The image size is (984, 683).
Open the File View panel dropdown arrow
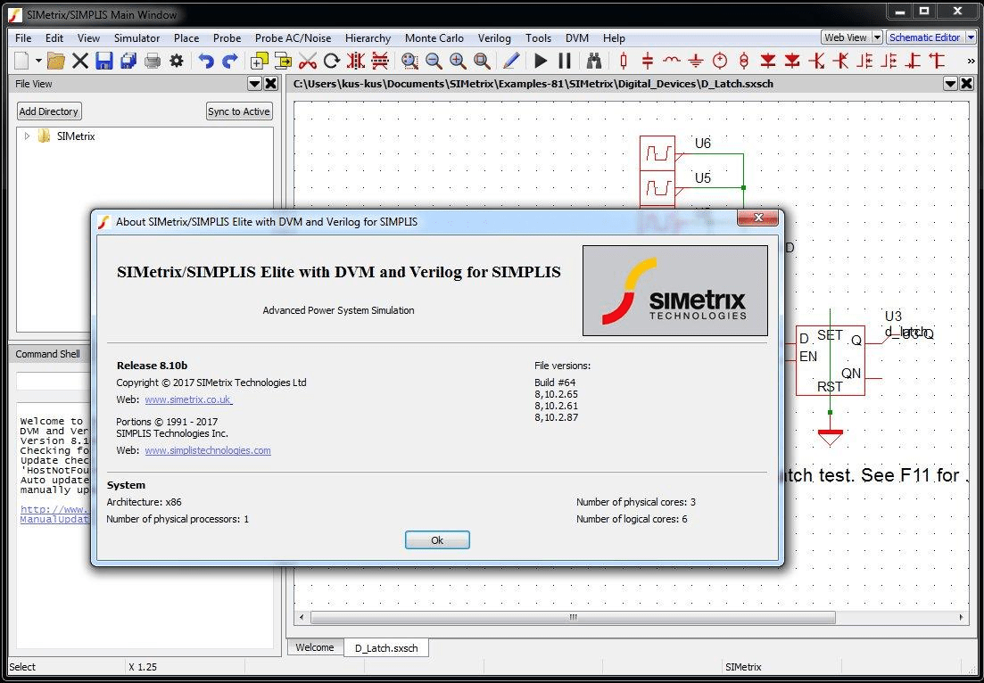(254, 84)
